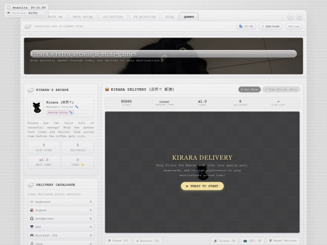This screenshot has height=245, width=327.
Task: Click the TV icon on the CRT button
Action: tap(245, 241)
